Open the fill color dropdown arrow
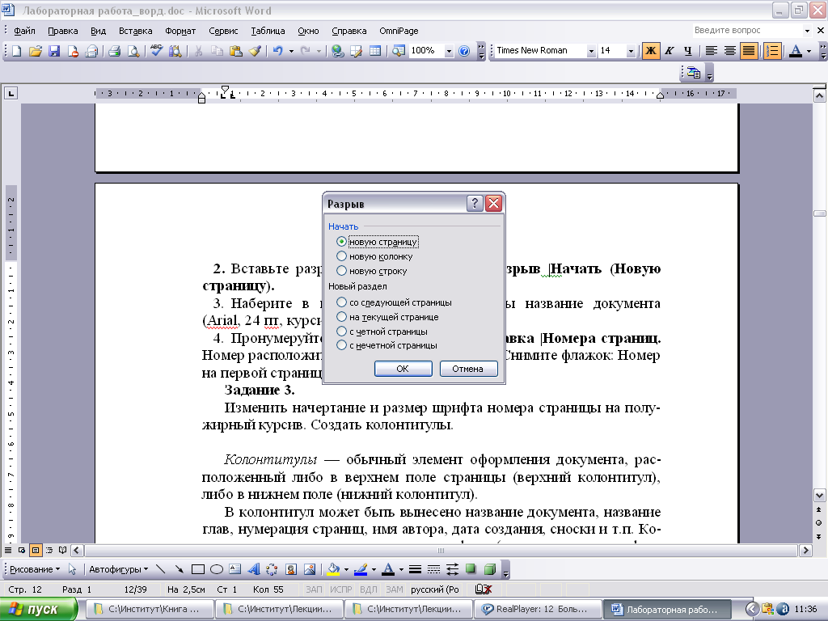Viewport: 828px width, 621px height. 346,569
